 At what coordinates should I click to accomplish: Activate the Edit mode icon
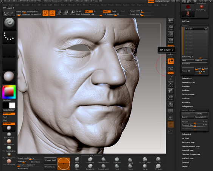coord(45,13)
